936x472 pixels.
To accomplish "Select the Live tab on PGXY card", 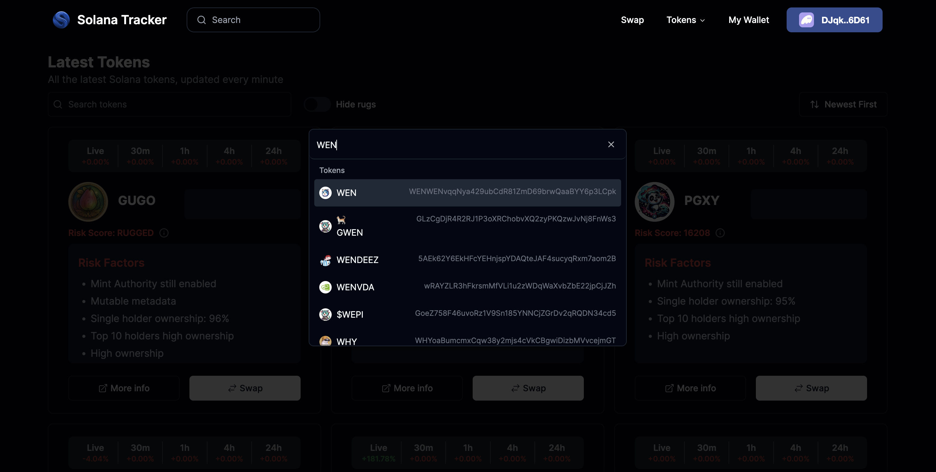I will coord(662,156).
